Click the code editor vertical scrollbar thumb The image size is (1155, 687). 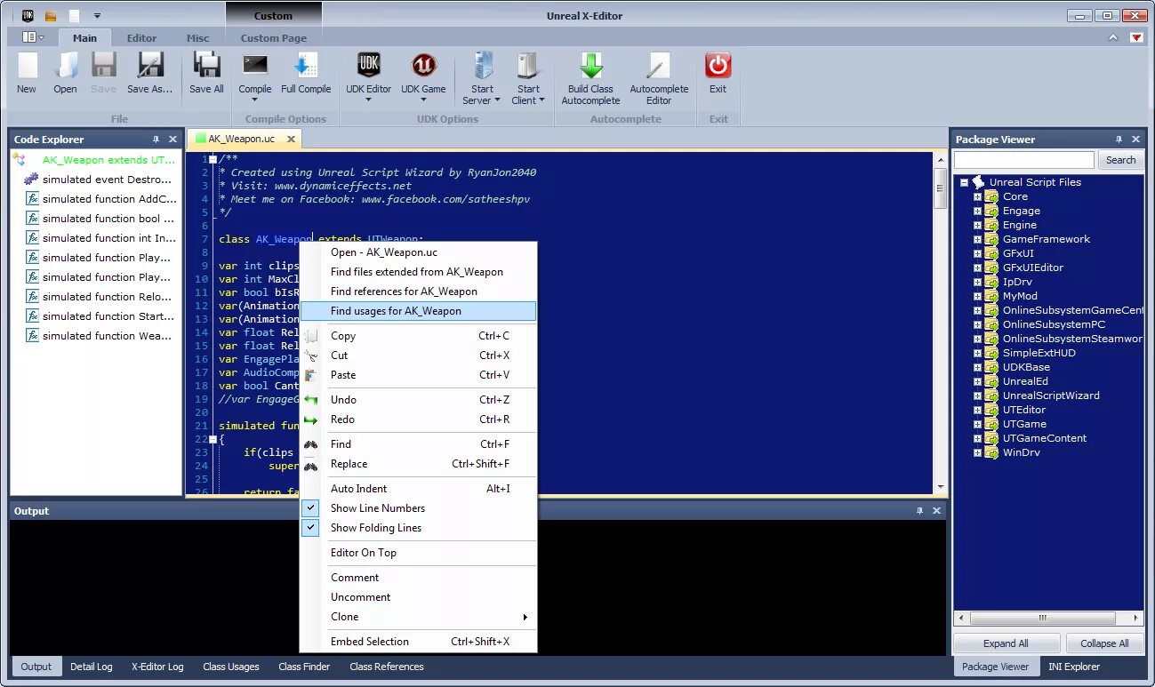click(940, 188)
